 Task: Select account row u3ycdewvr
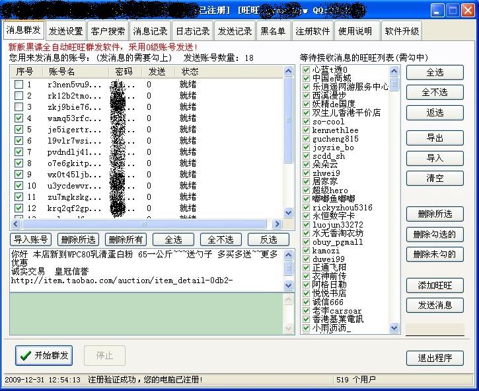point(147,186)
